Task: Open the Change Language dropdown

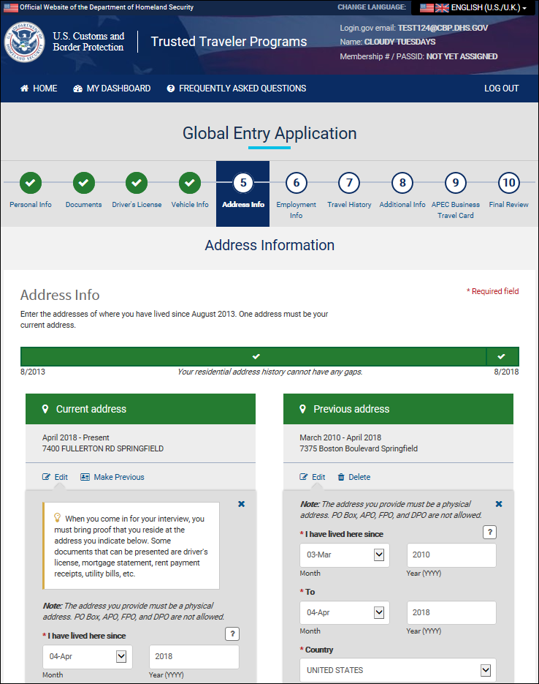Action: [473, 7]
